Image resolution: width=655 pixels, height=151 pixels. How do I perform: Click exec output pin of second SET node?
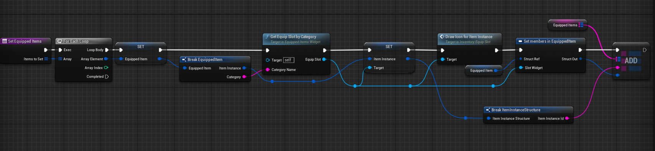pos(409,50)
